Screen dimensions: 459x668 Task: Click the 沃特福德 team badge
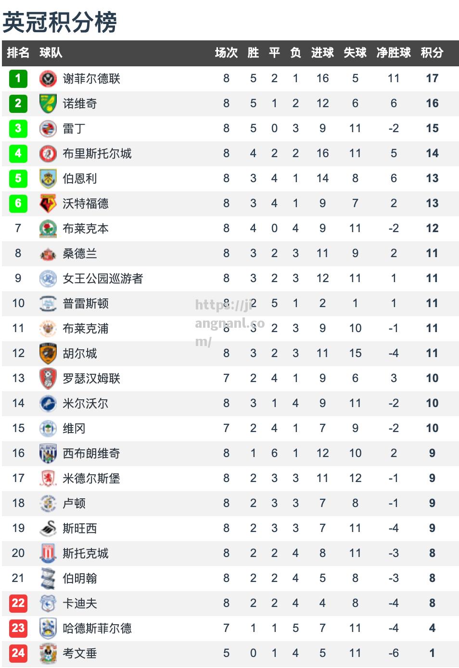tap(48, 203)
